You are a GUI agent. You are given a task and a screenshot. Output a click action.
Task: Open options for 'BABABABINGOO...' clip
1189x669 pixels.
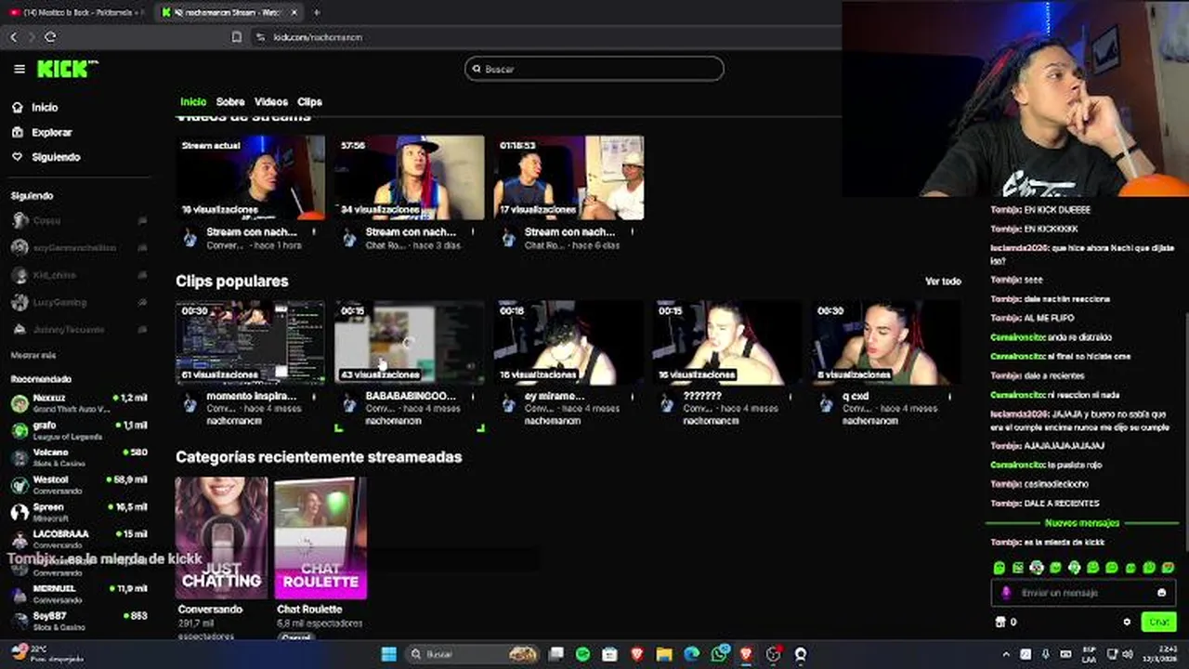[x=473, y=397]
